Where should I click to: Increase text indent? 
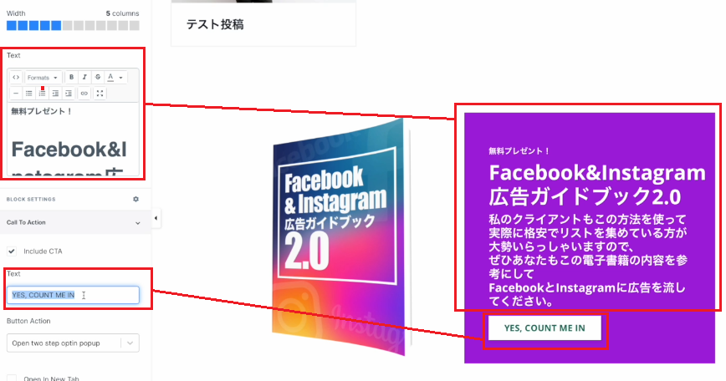click(x=69, y=94)
